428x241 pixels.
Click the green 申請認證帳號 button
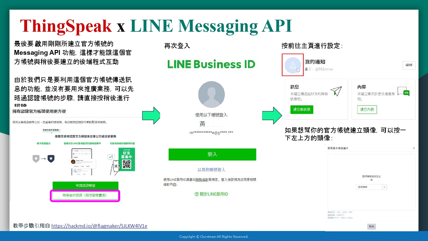pos(85,185)
